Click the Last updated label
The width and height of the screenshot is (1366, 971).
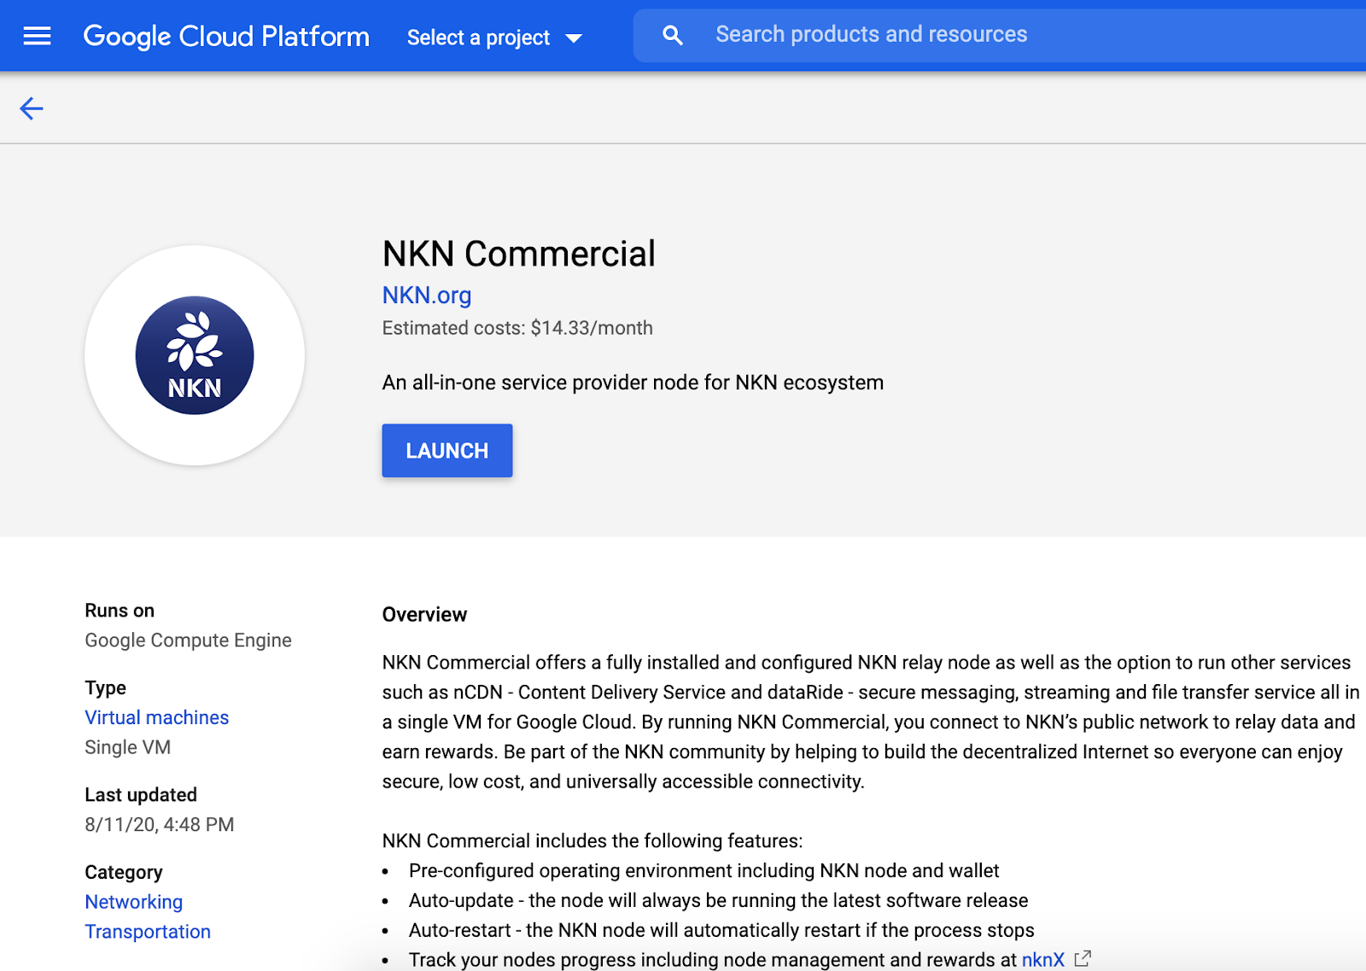click(141, 795)
